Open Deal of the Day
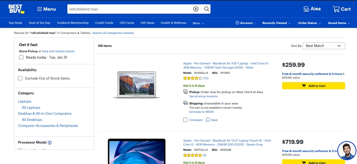The height and width of the screenshot is (164, 357). pos(39,23)
